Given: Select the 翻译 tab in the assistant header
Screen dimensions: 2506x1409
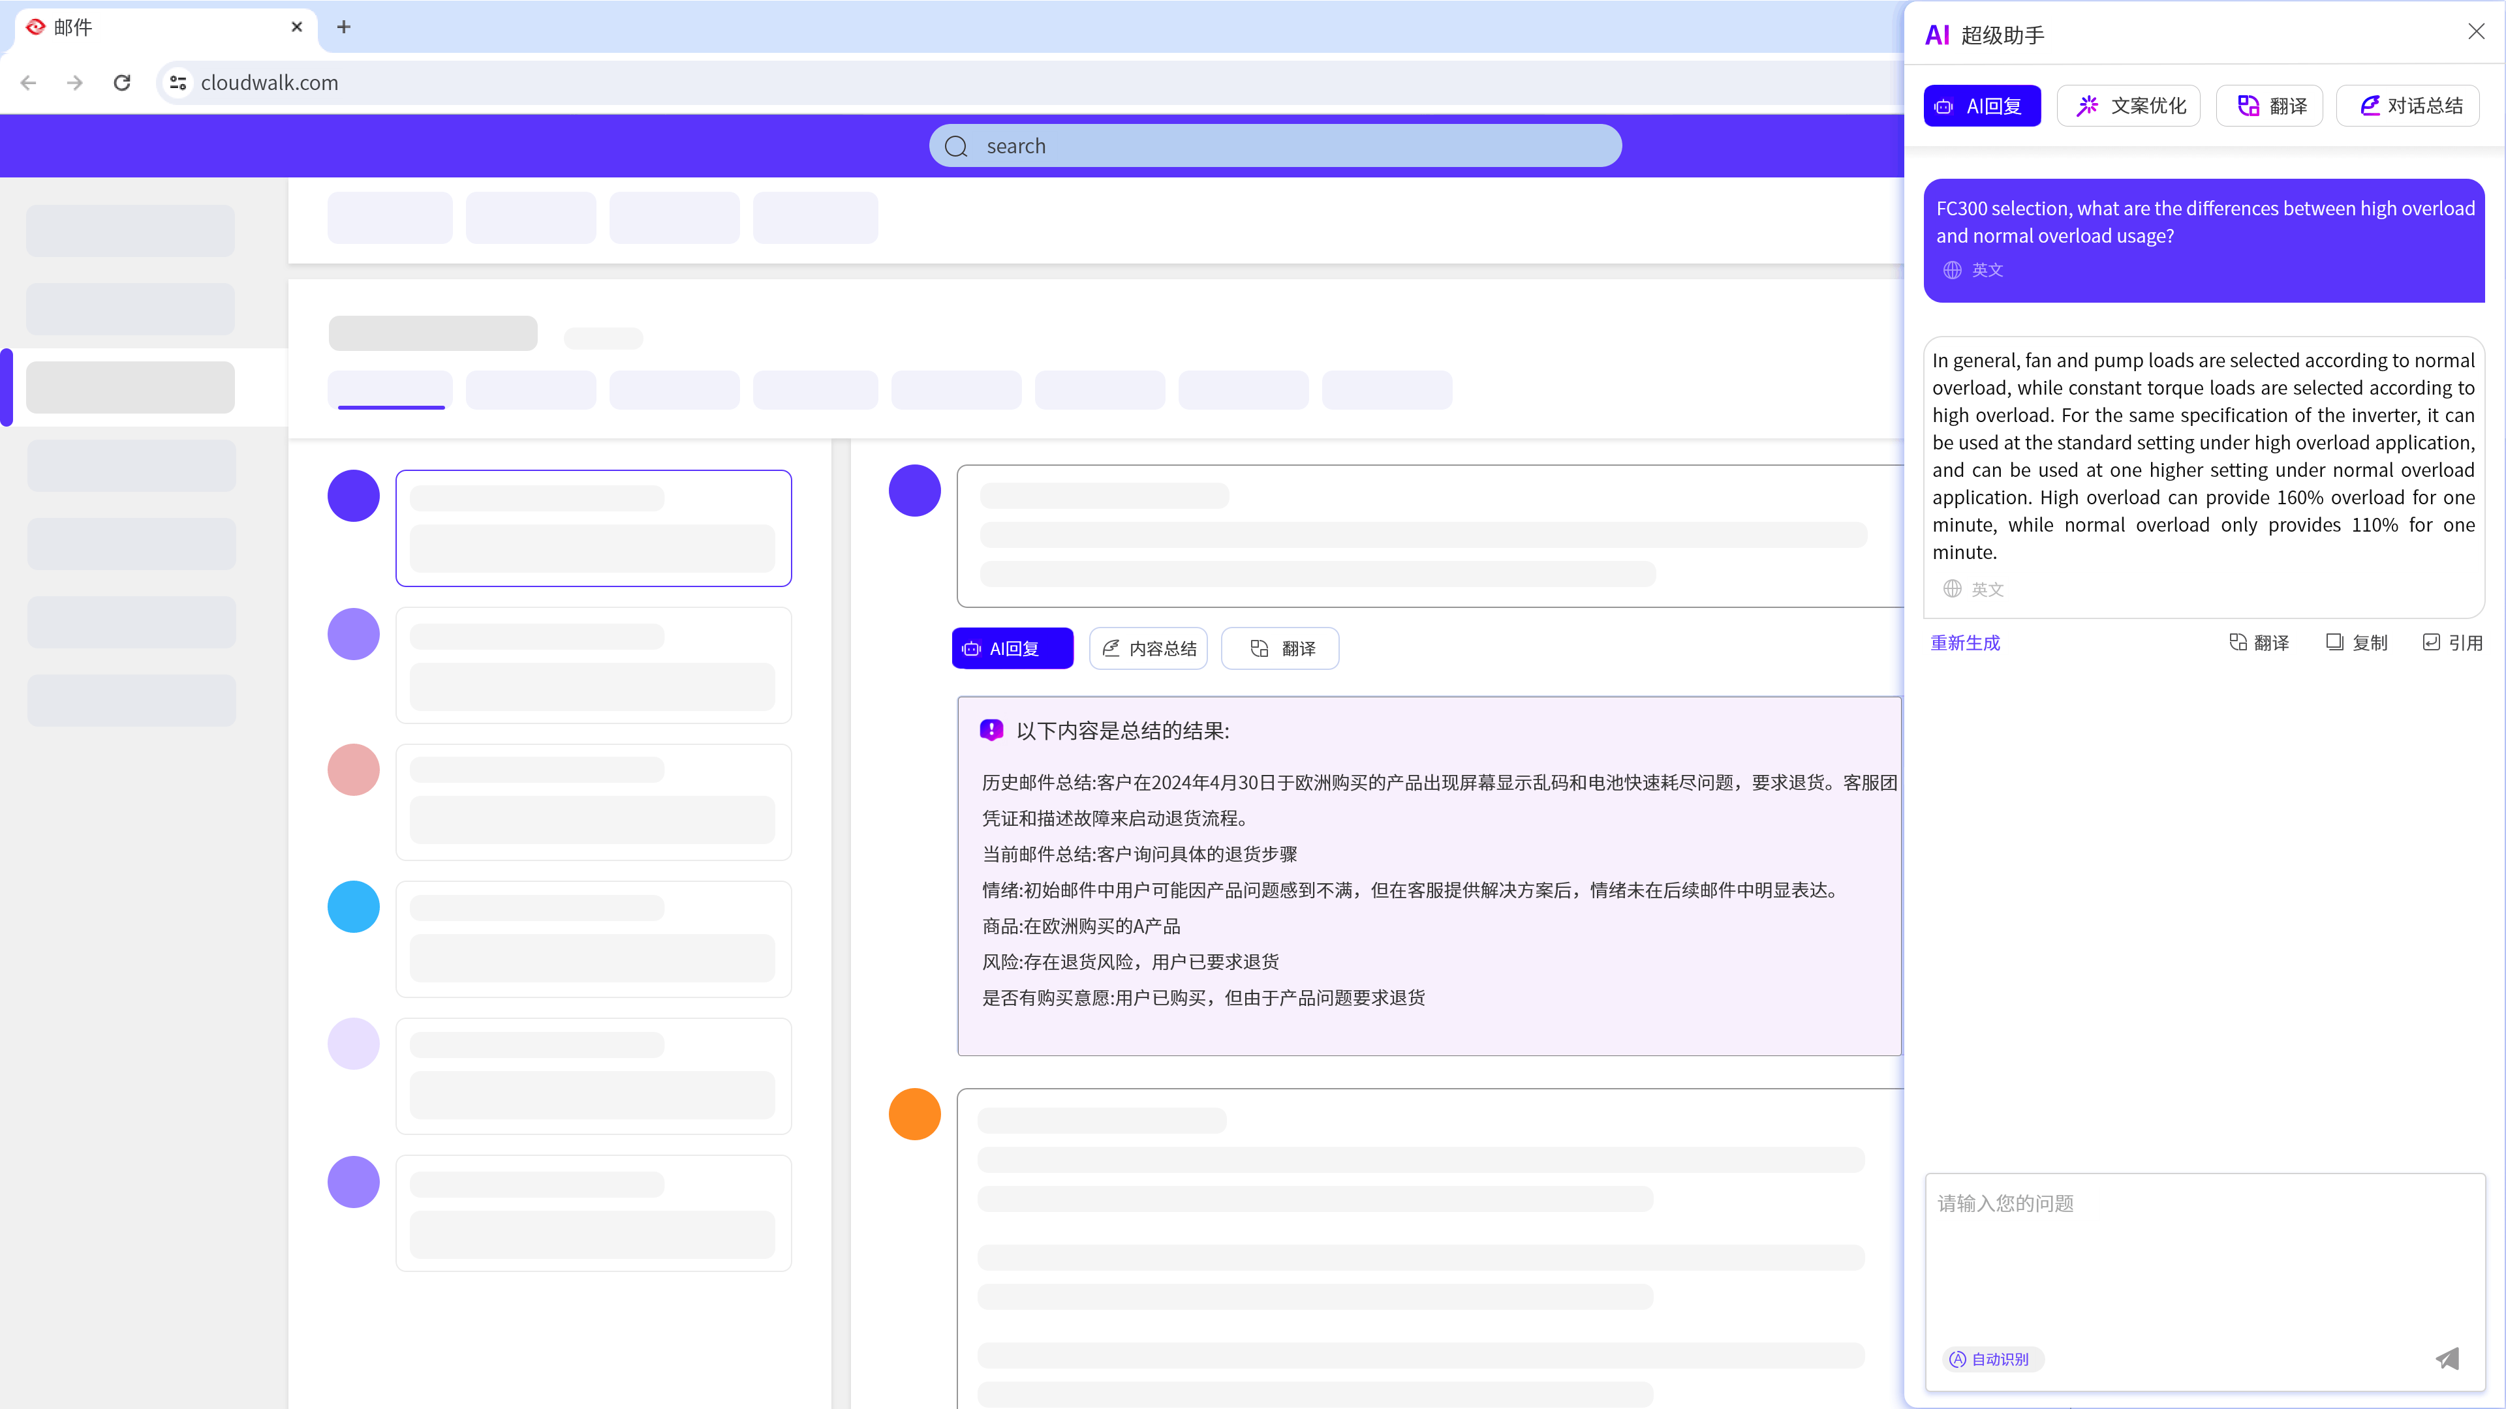Looking at the screenshot, I should [x=2270, y=106].
